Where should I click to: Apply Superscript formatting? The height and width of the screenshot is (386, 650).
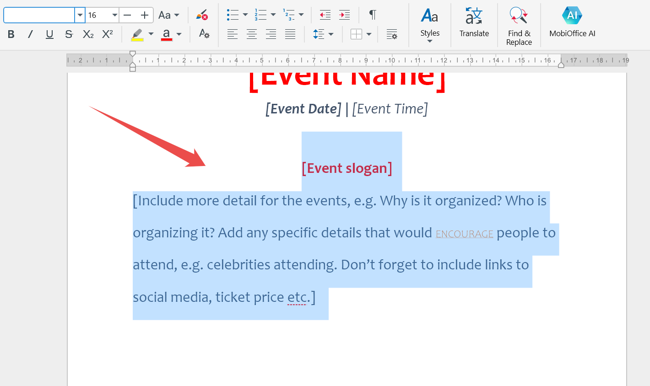[108, 34]
